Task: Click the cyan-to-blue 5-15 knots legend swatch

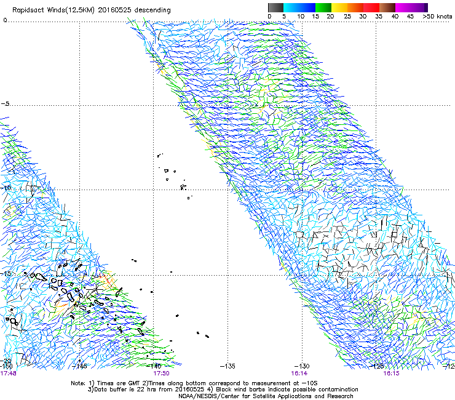Action: (x=299, y=7)
